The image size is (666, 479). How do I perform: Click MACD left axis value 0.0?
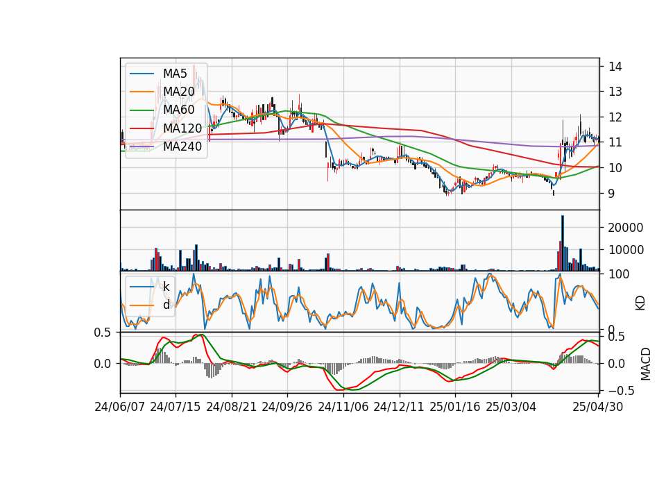tap(102, 364)
